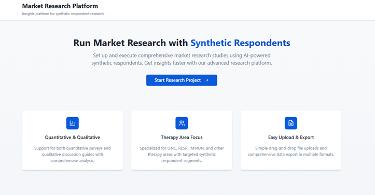The height and width of the screenshot is (195, 375).
Task: Click the Start Research Project button
Action: pos(182,80)
